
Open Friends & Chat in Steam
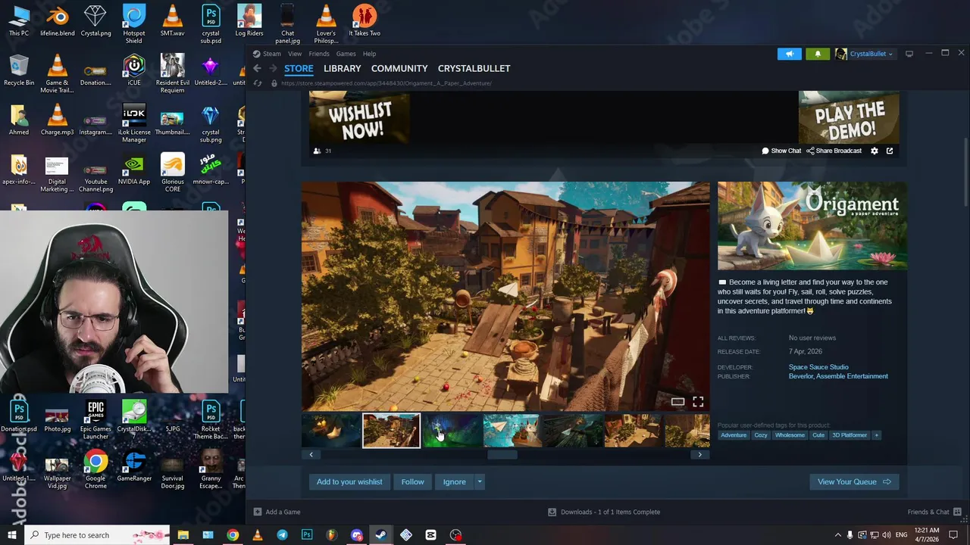click(934, 512)
